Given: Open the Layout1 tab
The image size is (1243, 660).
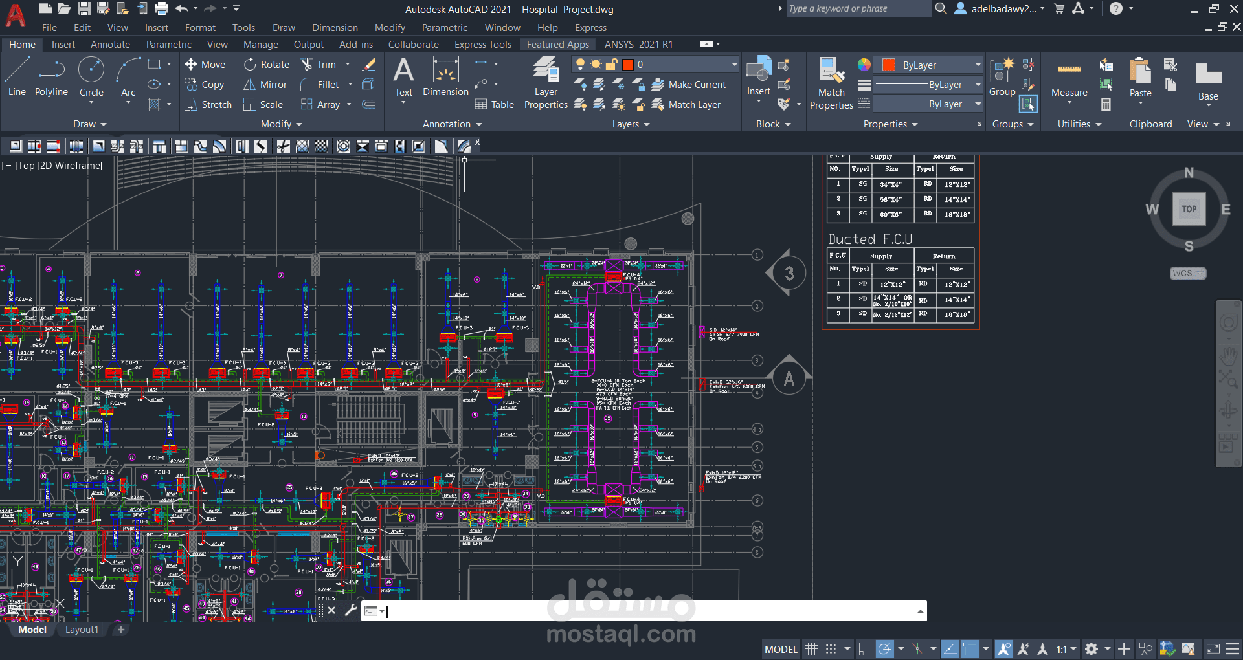Looking at the screenshot, I should click(82, 630).
